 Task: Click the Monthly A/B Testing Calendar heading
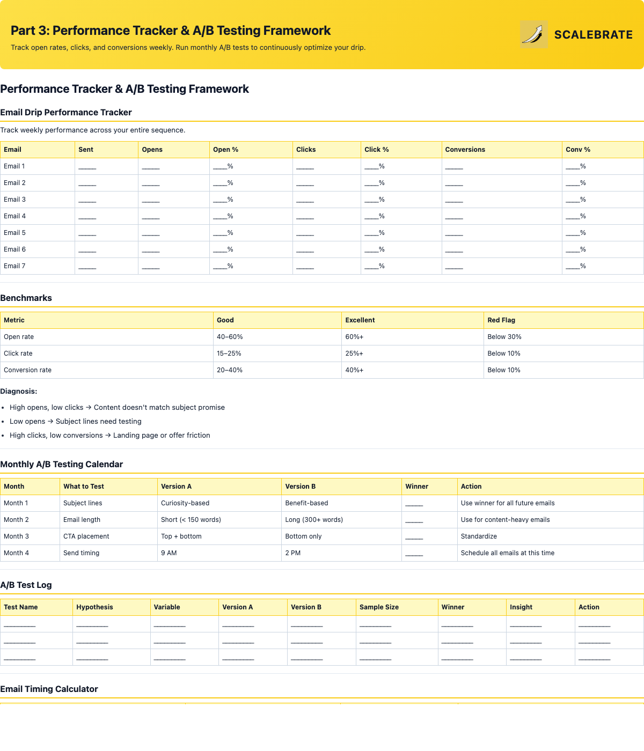62,464
